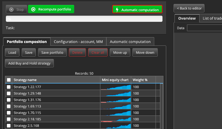Viewport: 222px width, 129px height.
Task: Select row text Strategy 1.22.177
Action: point(27,87)
